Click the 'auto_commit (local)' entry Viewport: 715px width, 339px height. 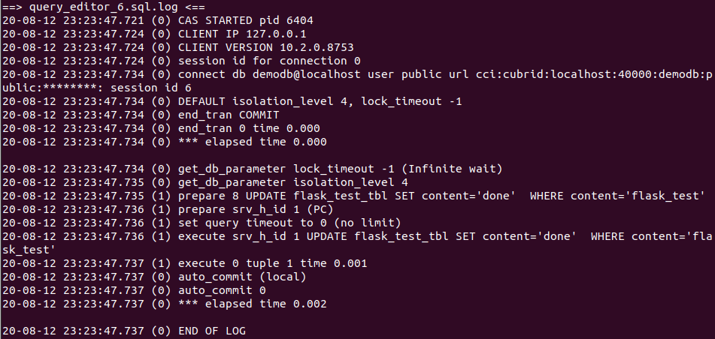coord(242,276)
